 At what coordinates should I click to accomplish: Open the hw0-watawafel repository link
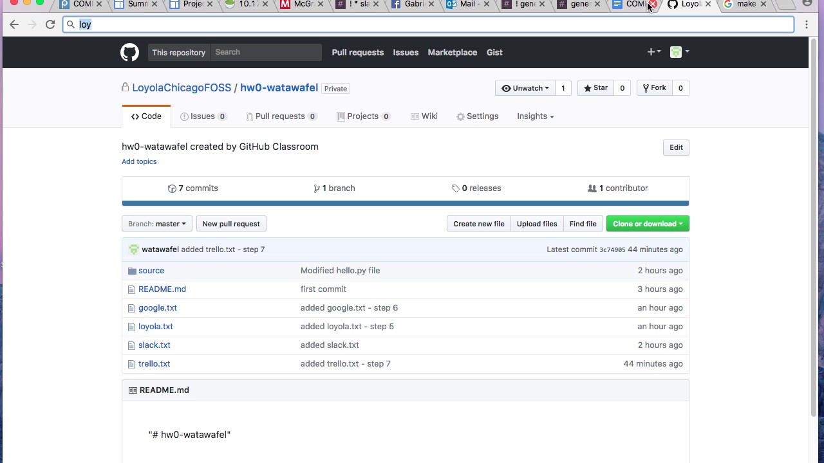pos(279,88)
